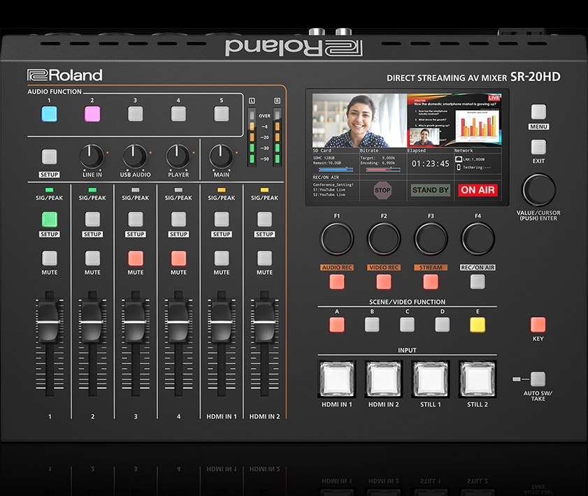Image resolution: width=588 pixels, height=496 pixels.
Task: Tap STAND BY on the touchscreen
Action: click(430, 190)
